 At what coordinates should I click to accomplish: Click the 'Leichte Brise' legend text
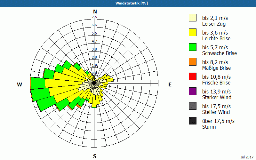pyautogui.click(x=216, y=38)
